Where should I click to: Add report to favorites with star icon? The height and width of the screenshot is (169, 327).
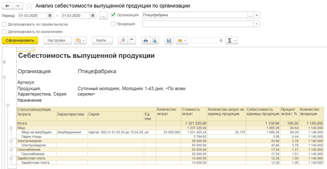click(x=29, y=6)
